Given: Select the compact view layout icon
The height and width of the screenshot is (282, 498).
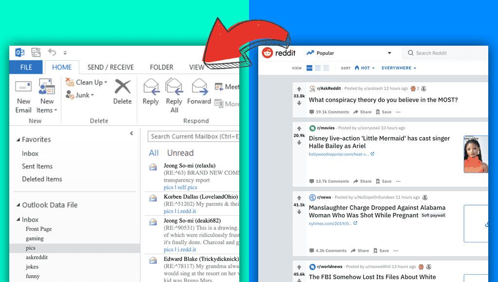Looking at the screenshot, I should [326, 68].
